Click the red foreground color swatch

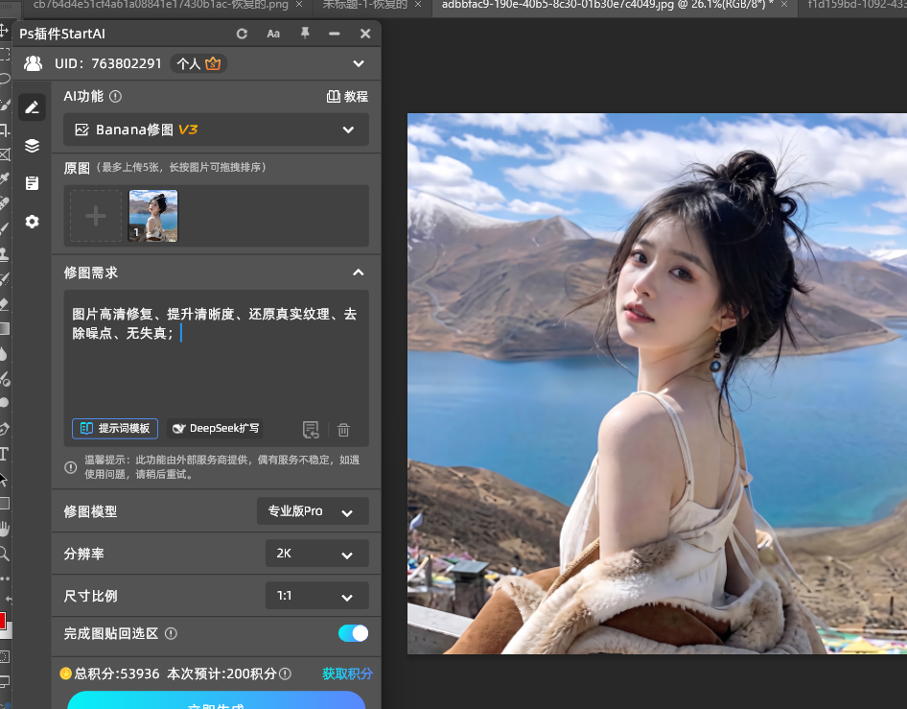[x=2, y=621]
